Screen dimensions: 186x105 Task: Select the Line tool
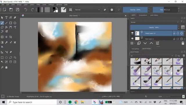pos(6,23)
